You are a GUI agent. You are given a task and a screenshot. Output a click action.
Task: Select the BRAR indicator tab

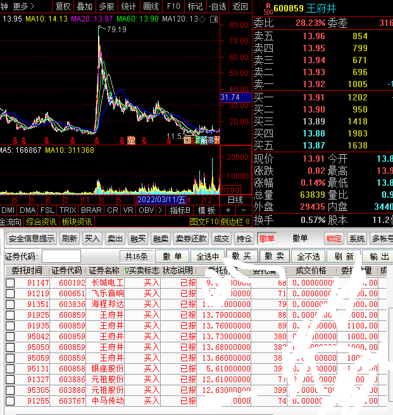point(91,210)
